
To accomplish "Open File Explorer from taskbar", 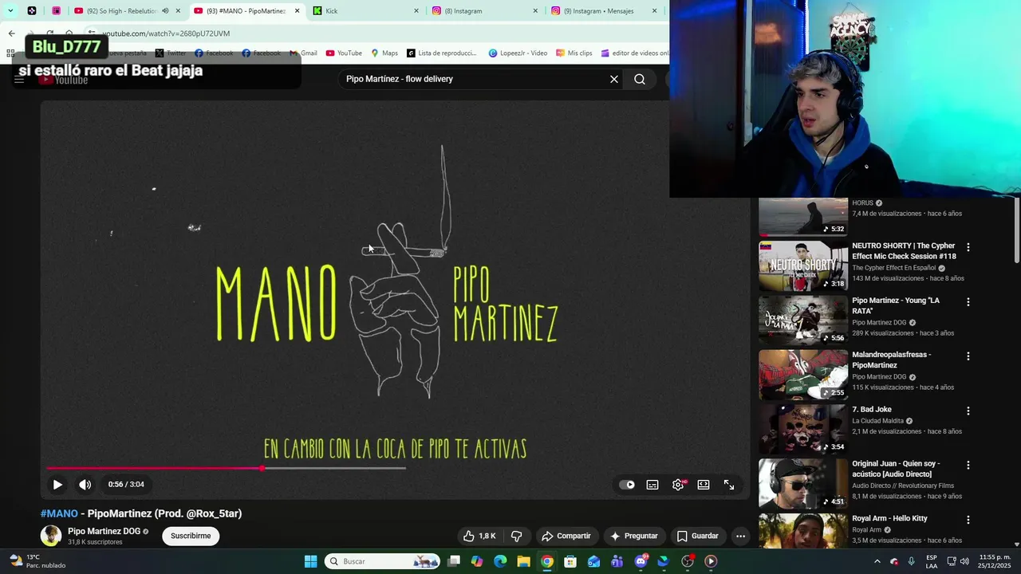I will 523,561.
